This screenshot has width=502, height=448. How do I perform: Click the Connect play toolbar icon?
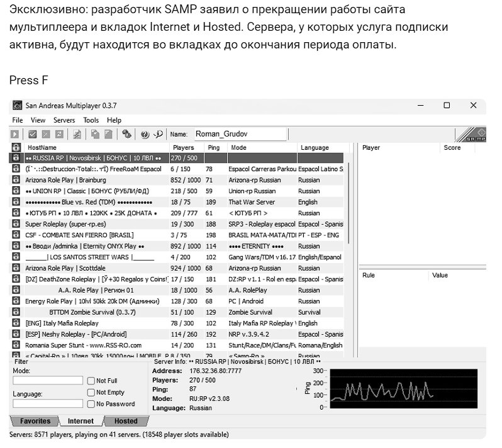14,135
